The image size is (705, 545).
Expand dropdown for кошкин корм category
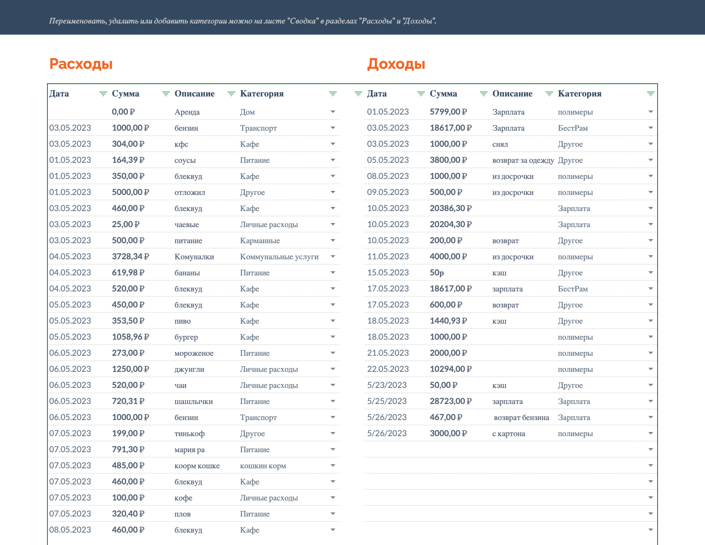click(333, 465)
